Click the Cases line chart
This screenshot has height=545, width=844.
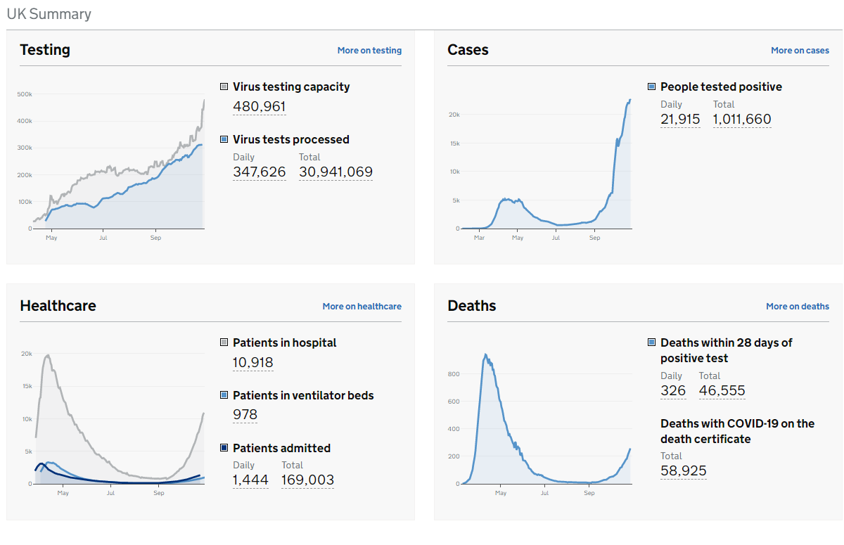(x=540, y=165)
